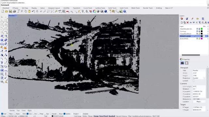The height and width of the screenshot is (117, 209).
Task: Select the Pan hand icon
Action: 37,12
